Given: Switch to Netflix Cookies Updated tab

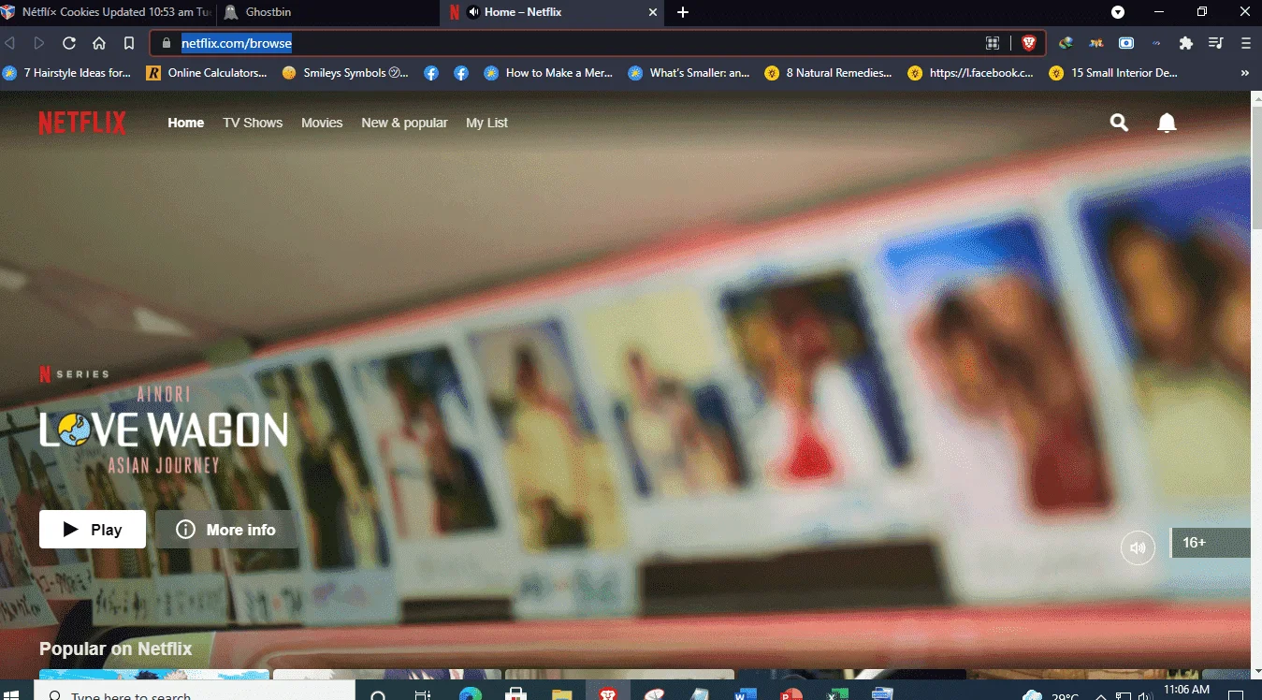Looking at the screenshot, I should (108, 12).
